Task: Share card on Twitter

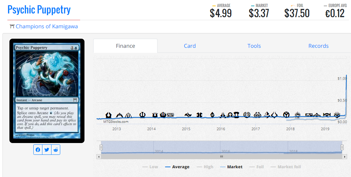Action: point(47,150)
